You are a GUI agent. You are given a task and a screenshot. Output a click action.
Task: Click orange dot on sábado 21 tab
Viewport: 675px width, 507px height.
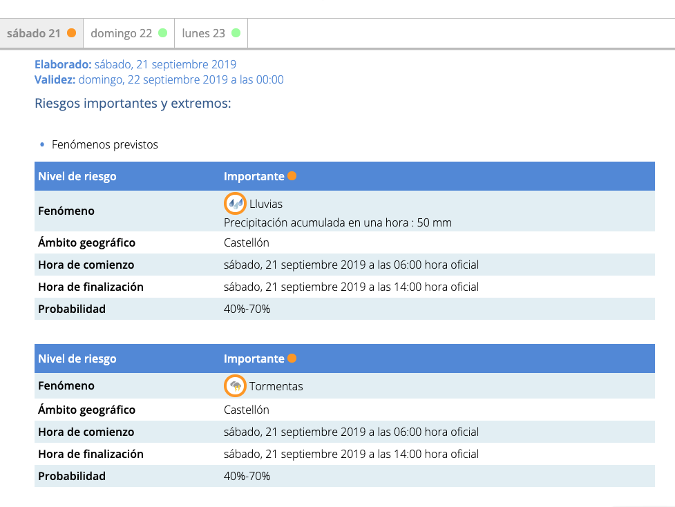pyautogui.click(x=71, y=33)
